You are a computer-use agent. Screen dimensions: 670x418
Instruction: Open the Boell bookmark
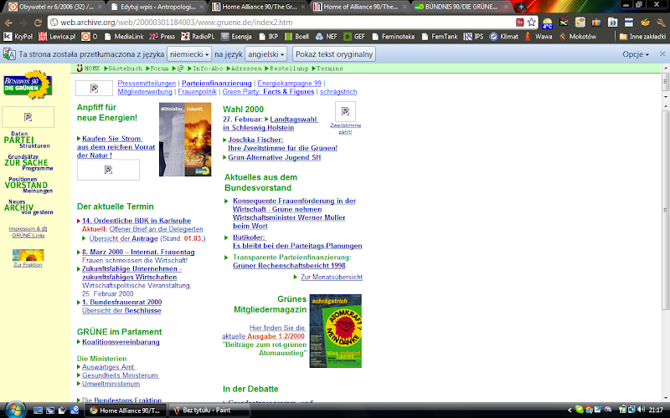pos(297,37)
